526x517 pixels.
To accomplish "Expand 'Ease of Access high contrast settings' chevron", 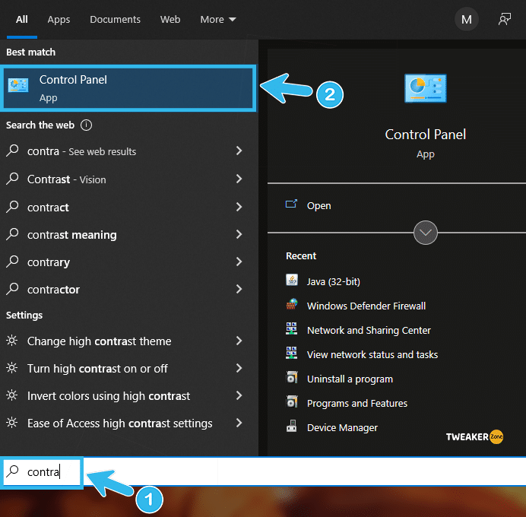I will pyautogui.click(x=239, y=423).
